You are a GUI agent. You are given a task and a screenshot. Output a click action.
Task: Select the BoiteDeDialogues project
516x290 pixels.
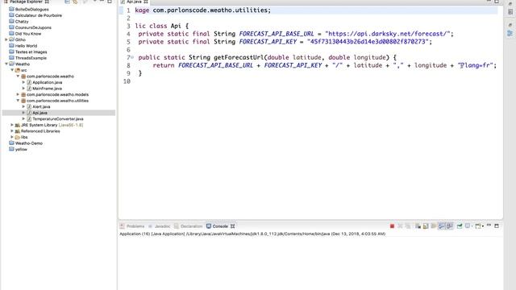pyautogui.click(x=31, y=9)
